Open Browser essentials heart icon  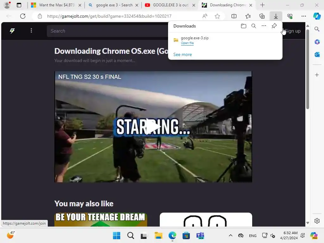[290, 16]
